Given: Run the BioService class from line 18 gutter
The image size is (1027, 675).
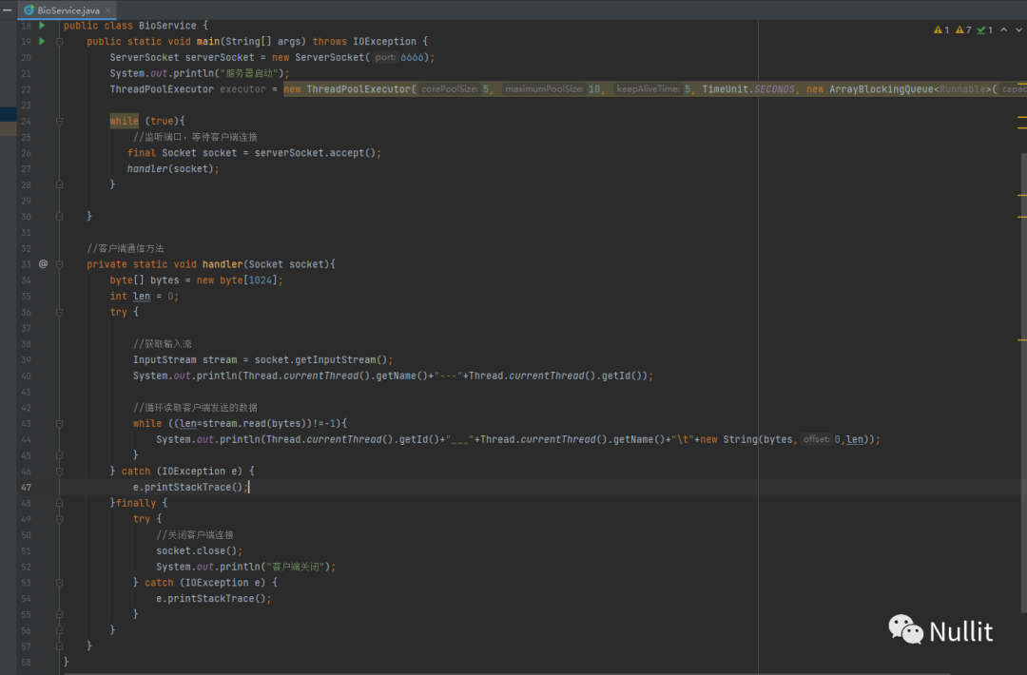Looking at the screenshot, I should click(x=42, y=26).
